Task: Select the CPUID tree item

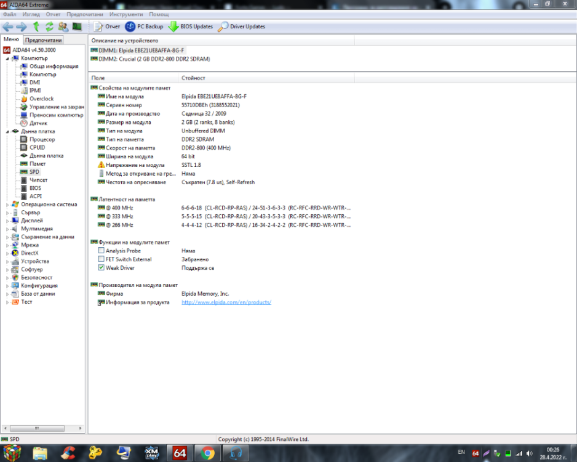Action: tap(37, 147)
